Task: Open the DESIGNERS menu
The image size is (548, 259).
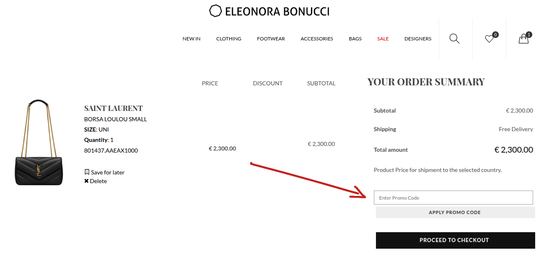Action: click(418, 38)
